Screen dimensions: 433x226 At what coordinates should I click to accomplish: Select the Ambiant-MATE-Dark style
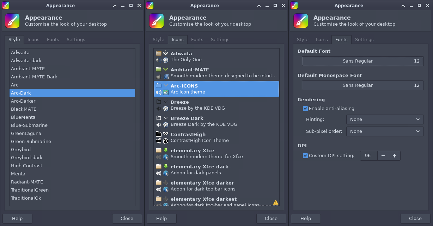click(x=72, y=77)
